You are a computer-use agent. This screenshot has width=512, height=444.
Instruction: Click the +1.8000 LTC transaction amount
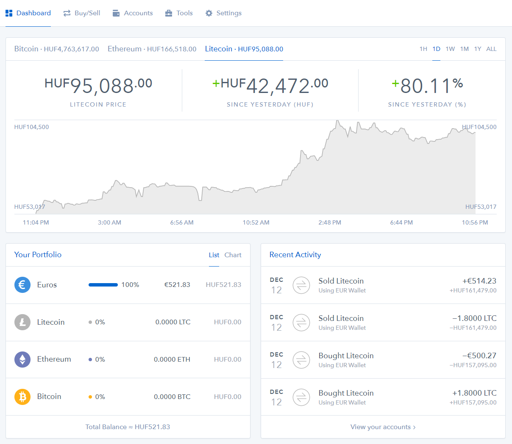(x=474, y=393)
